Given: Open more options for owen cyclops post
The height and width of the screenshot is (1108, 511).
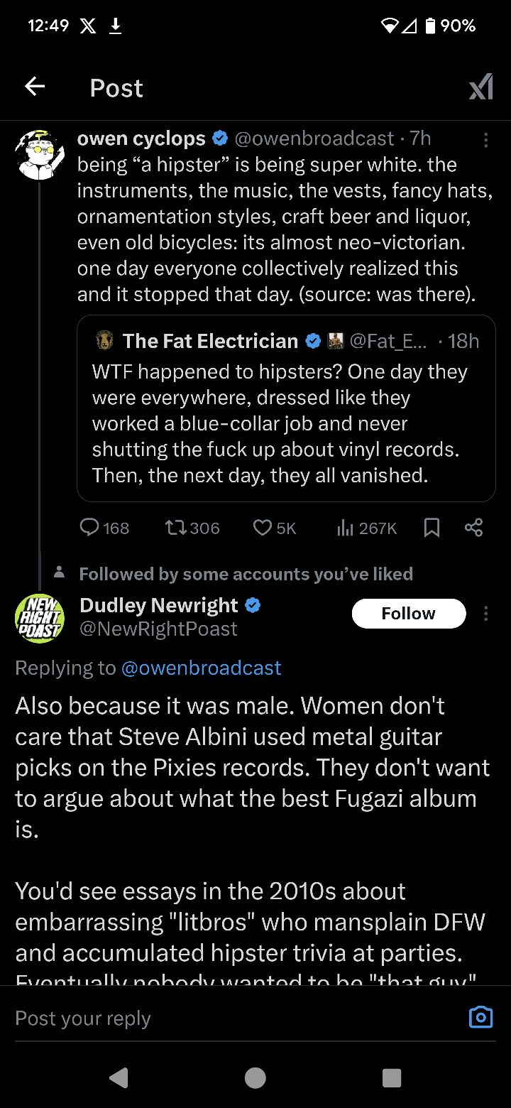Looking at the screenshot, I should click(x=485, y=140).
